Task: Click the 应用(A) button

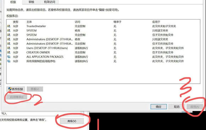Action: 195,107
